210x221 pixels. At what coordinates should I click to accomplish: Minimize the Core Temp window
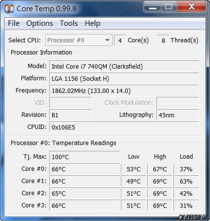[x=153, y=6]
